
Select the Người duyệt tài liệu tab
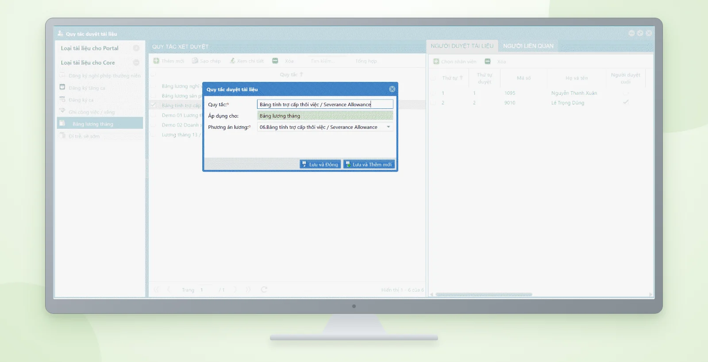coord(462,46)
